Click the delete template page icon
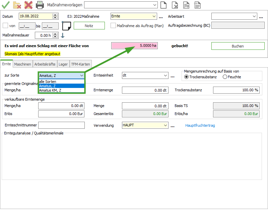The height and width of the screenshot is (210, 268). (175, 5)
